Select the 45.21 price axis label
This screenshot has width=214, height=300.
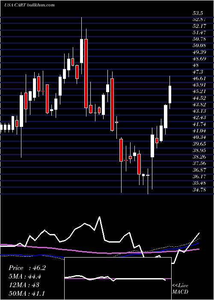(x=199, y=91)
